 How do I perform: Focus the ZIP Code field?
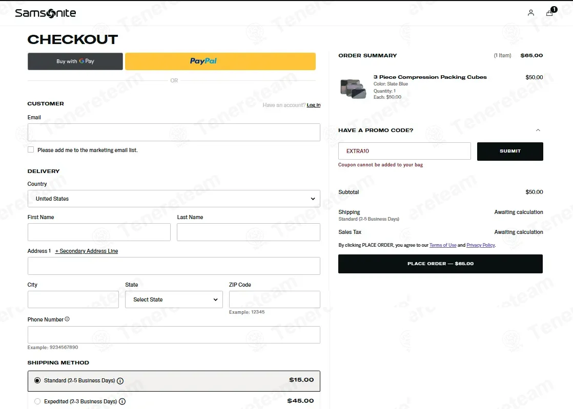click(x=274, y=299)
